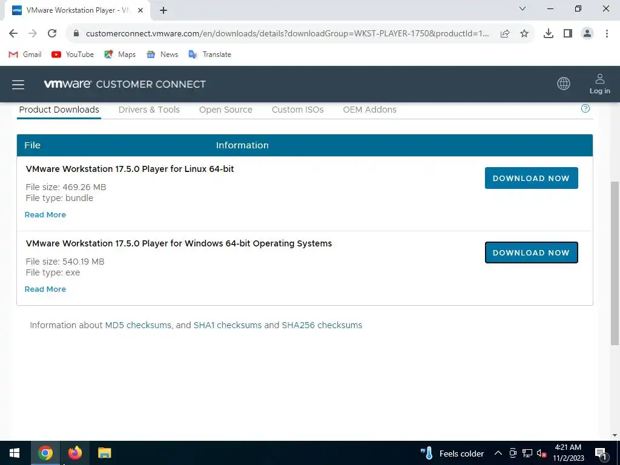The width and height of the screenshot is (620, 465).
Task: Share this page from address bar
Action: (505, 34)
